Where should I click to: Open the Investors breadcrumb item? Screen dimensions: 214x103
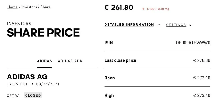(29, 7)
